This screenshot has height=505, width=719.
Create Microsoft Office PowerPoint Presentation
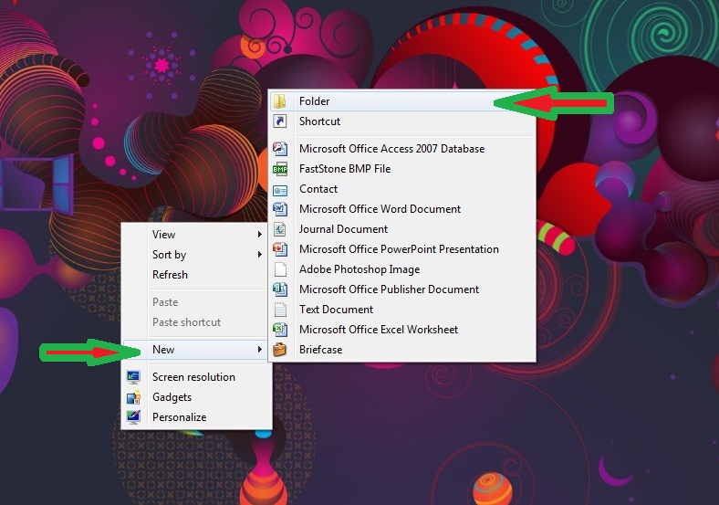click(401, 249)
